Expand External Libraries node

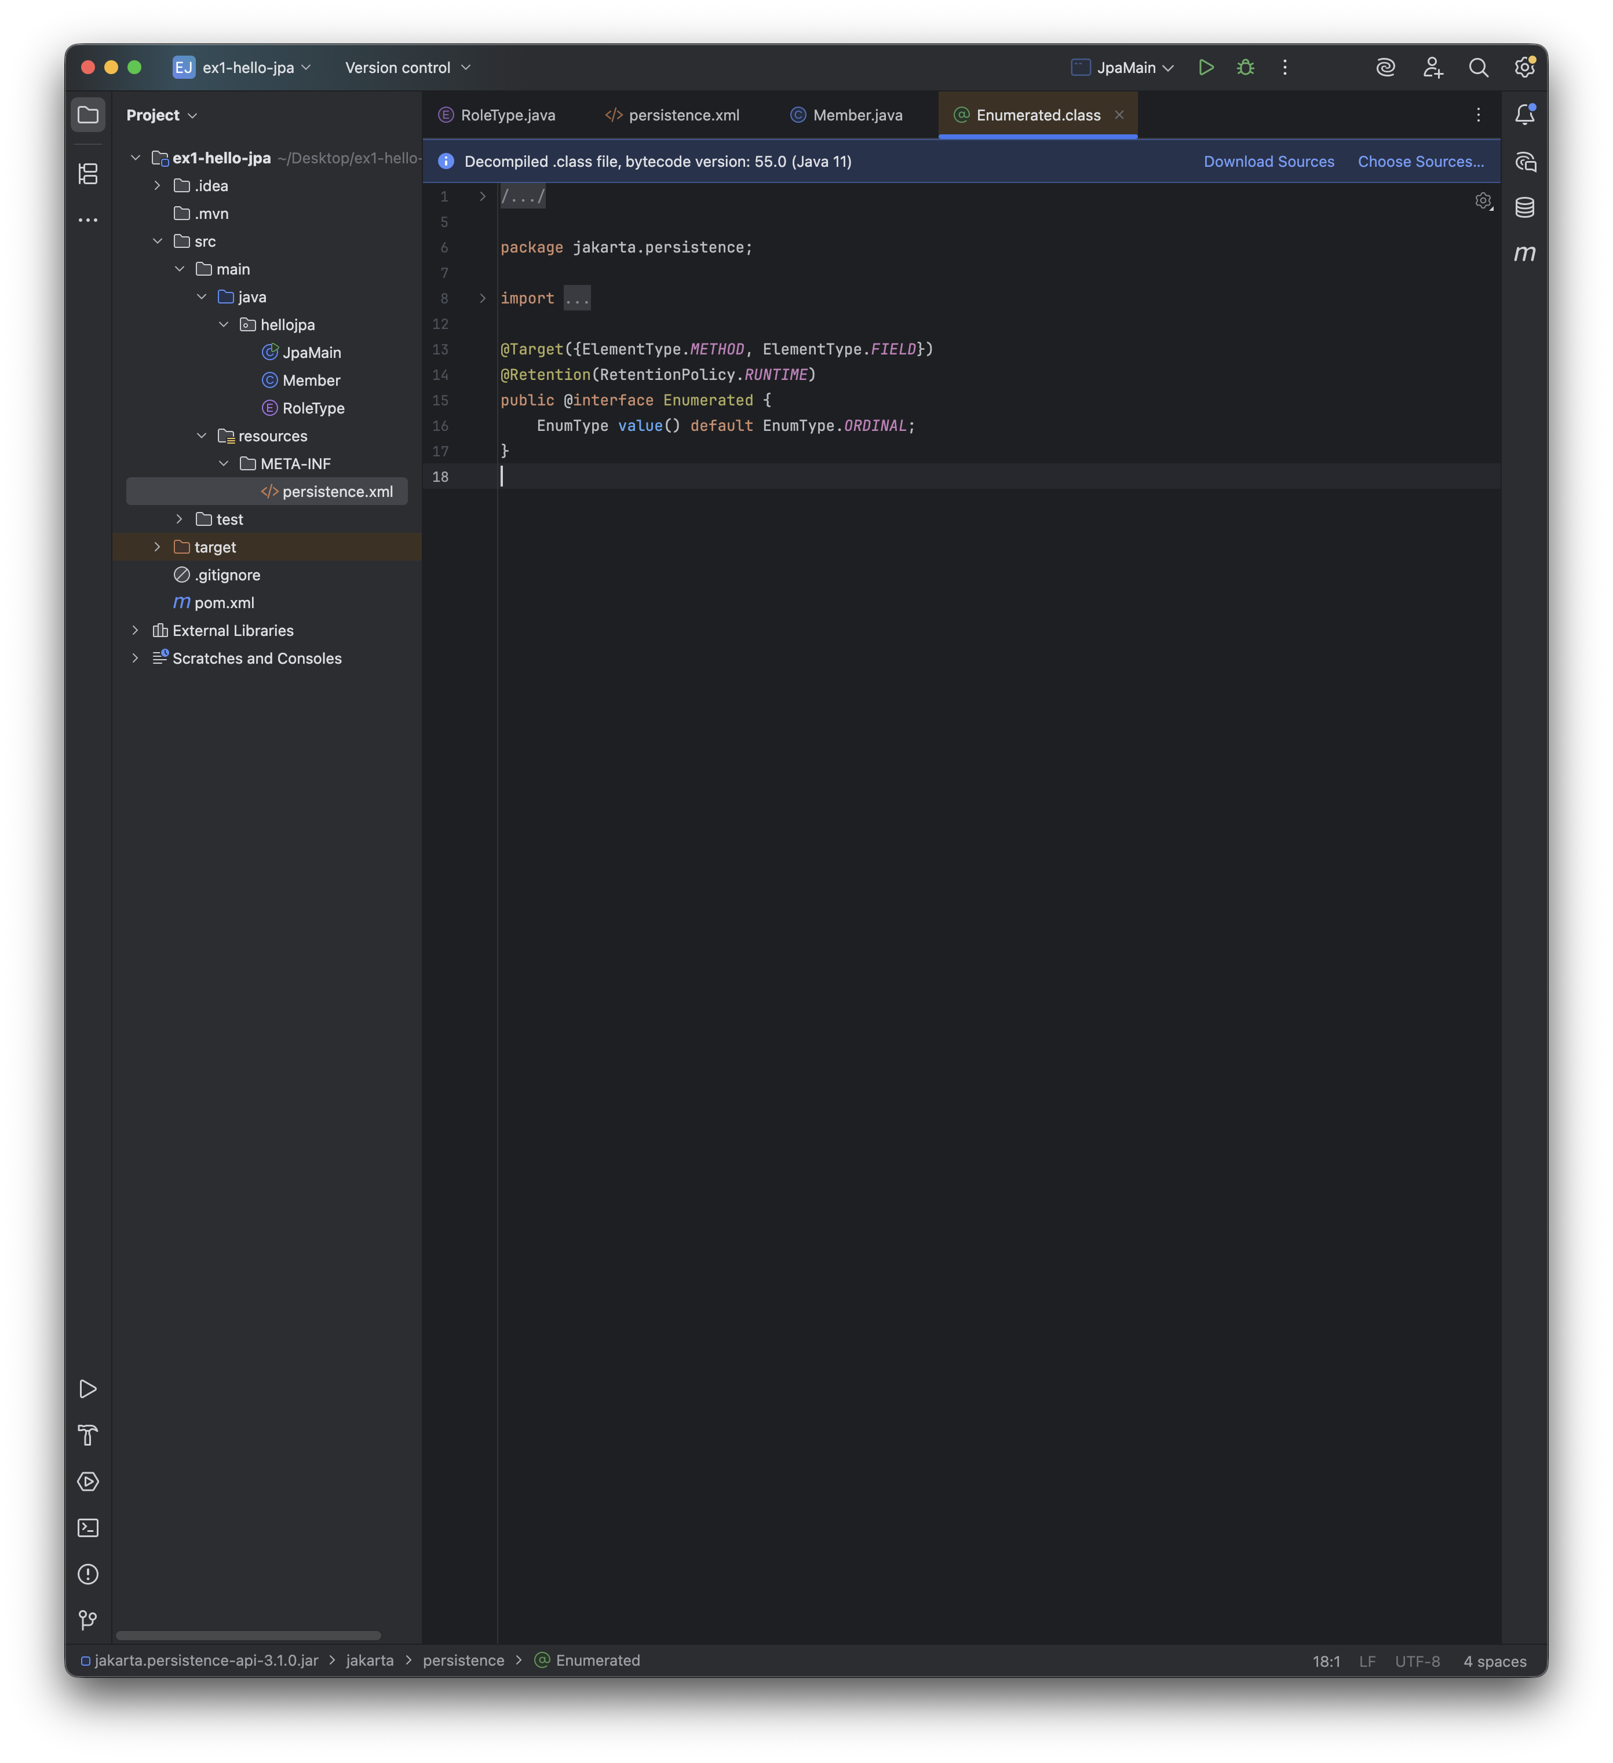pos(136,631)
